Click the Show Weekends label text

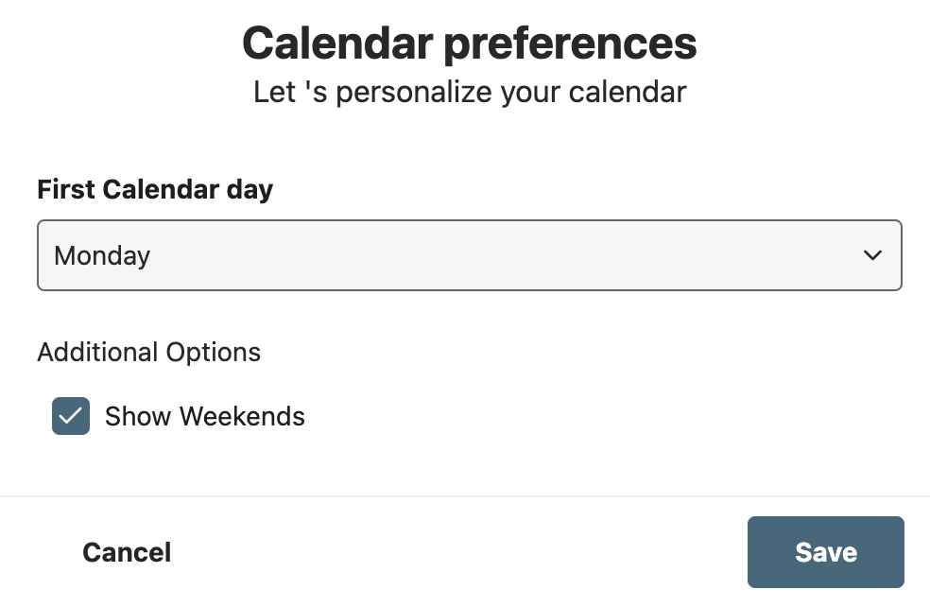205,416
